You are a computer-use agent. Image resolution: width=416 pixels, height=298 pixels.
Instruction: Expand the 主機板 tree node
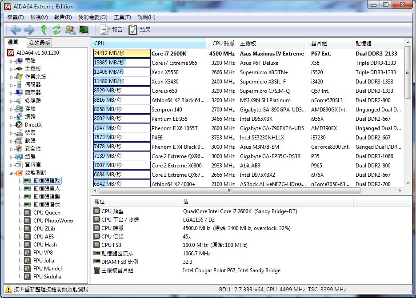(11, 69)
